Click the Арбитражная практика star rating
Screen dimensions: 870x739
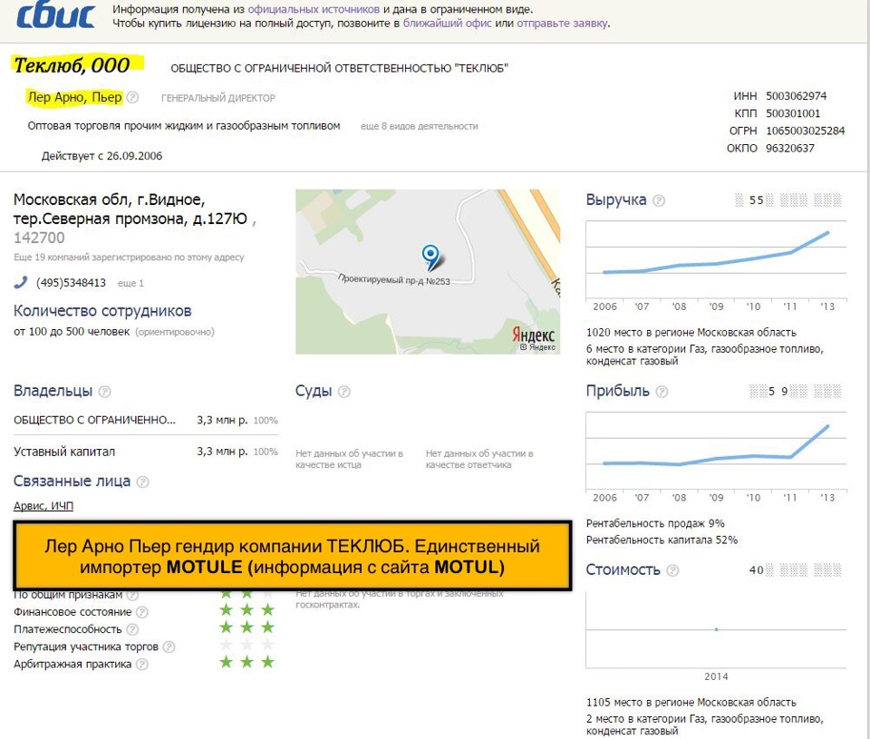[246, 662]
